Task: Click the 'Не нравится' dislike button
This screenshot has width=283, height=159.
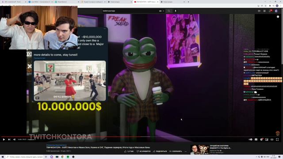Action: tap(143, 151)
